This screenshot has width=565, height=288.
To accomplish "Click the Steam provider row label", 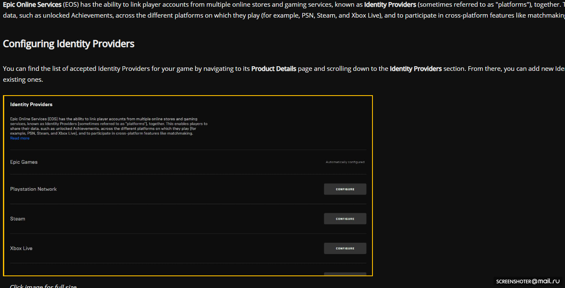I will [18, 219].
